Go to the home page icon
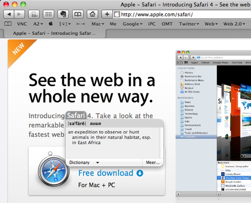The image size is (251, 203). coord(92,15)
